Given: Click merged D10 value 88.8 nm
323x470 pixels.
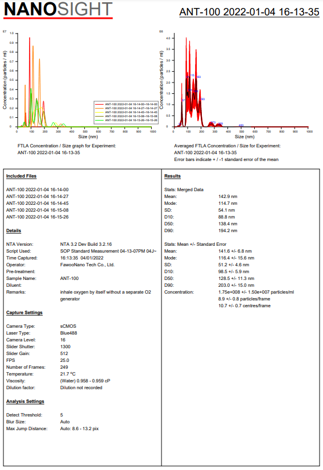Looking at the screenshot, I should 226,217.
